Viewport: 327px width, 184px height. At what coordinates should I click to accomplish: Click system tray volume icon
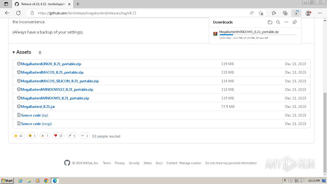click(290, 181)
